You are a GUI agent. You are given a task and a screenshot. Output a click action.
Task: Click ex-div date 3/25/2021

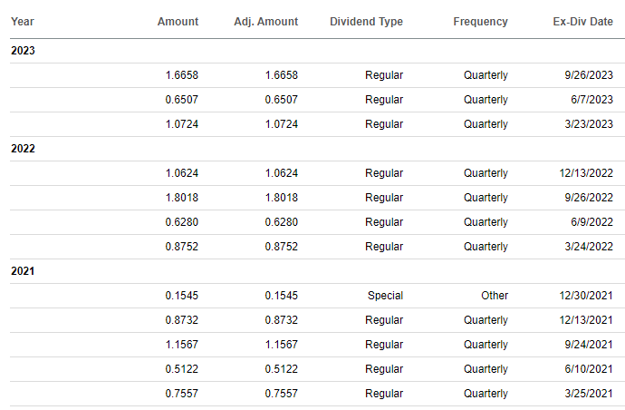(589, 394)
